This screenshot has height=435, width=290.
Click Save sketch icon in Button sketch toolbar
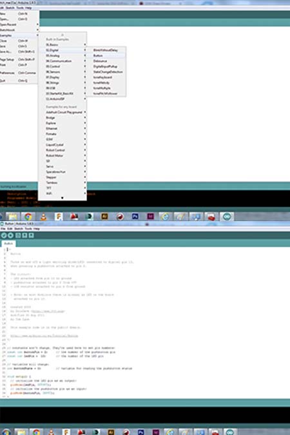[32, 235]
